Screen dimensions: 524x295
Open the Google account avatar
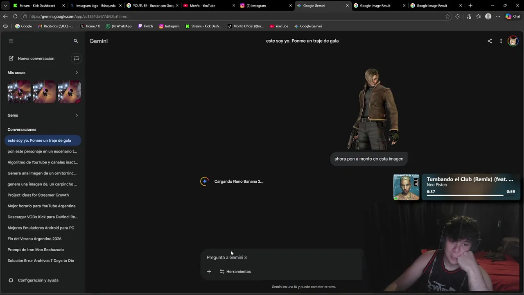[513, 41]
